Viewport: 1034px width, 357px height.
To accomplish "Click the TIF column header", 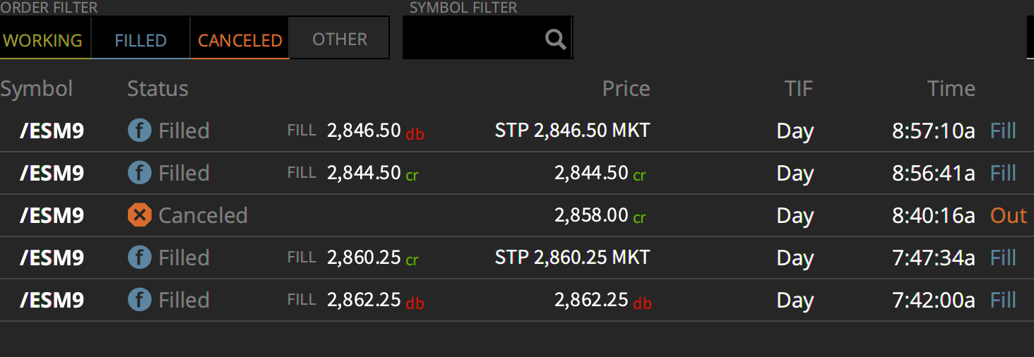I will pyautogui.click(x=799, y=89).
